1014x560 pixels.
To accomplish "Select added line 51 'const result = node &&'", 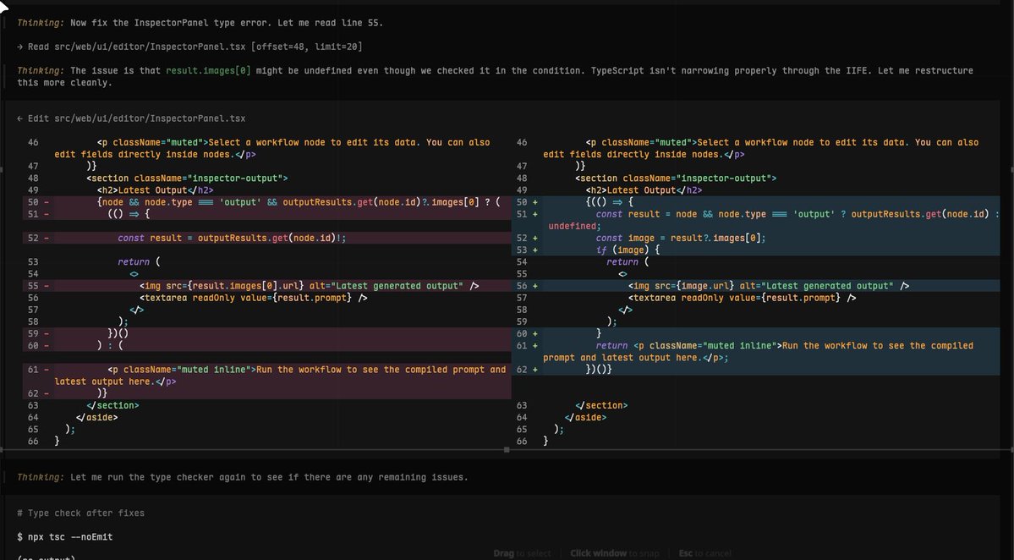I will point(756,220).
